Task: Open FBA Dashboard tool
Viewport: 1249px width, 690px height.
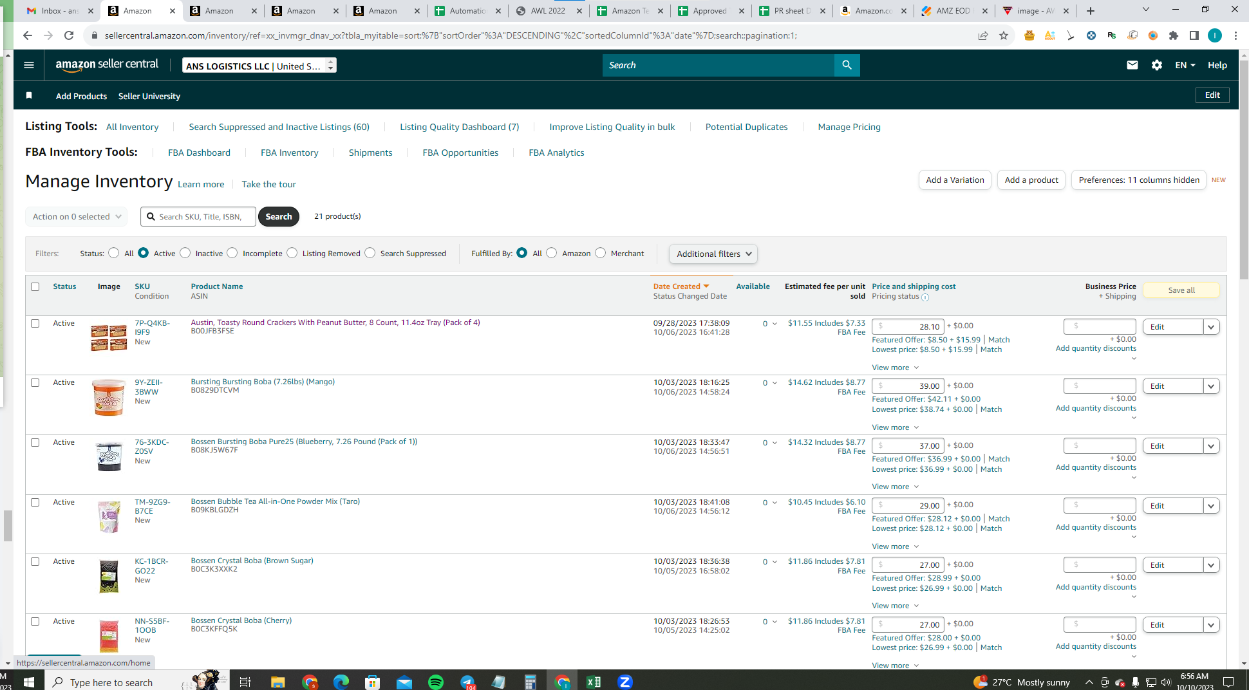Action: tap(199, 153)
